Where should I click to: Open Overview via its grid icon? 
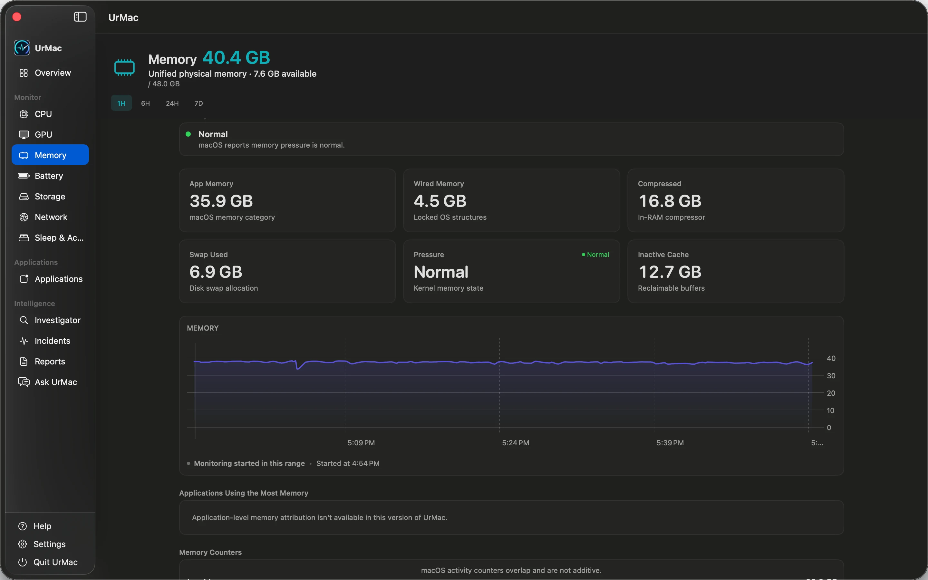(24, 73)
